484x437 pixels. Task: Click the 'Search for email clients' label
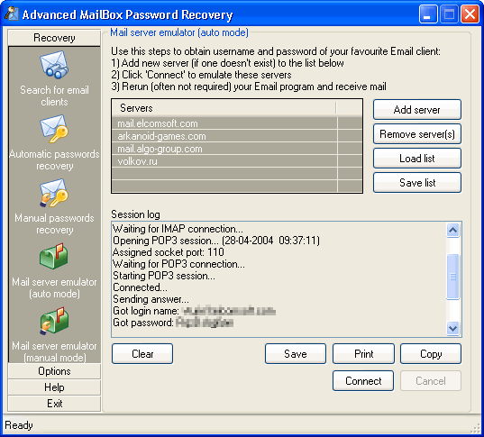(54, 96)
